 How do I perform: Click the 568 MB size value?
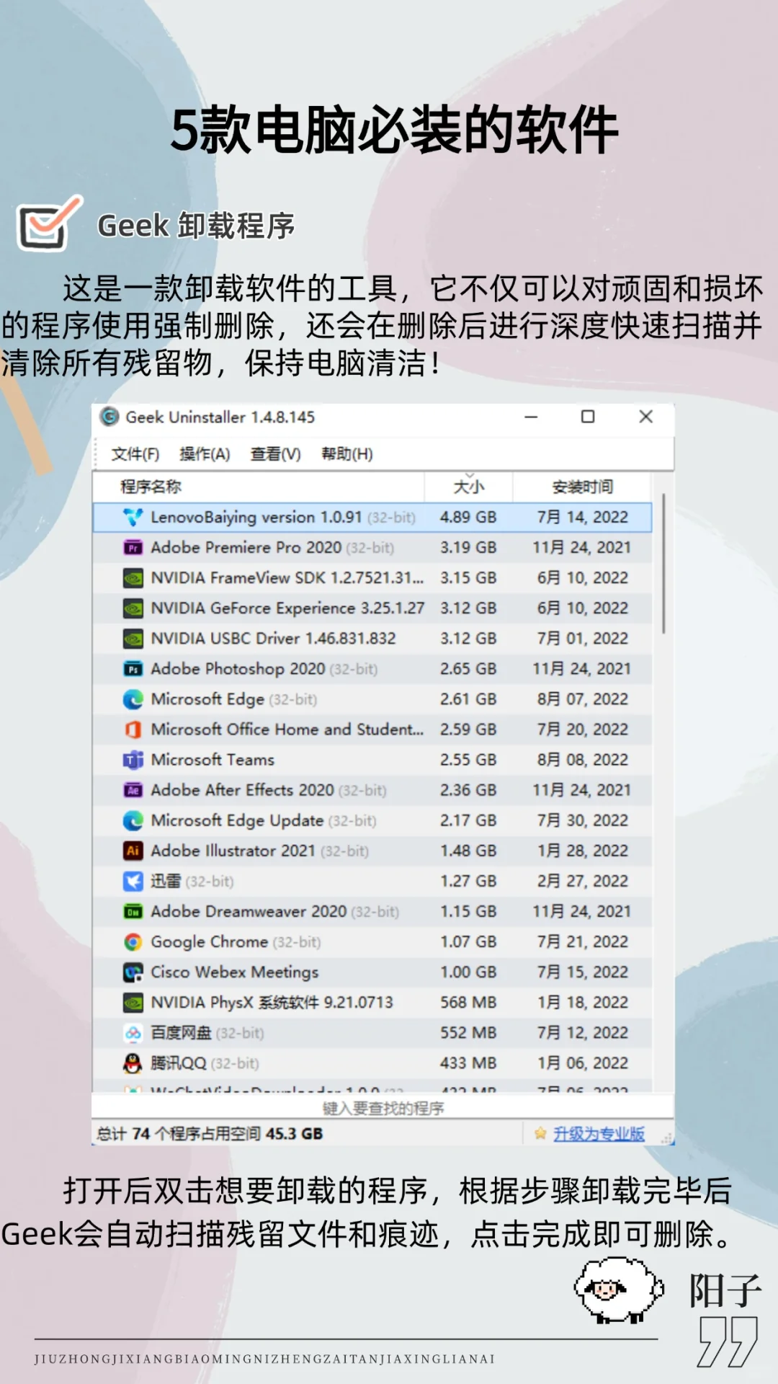(468, 1003)
